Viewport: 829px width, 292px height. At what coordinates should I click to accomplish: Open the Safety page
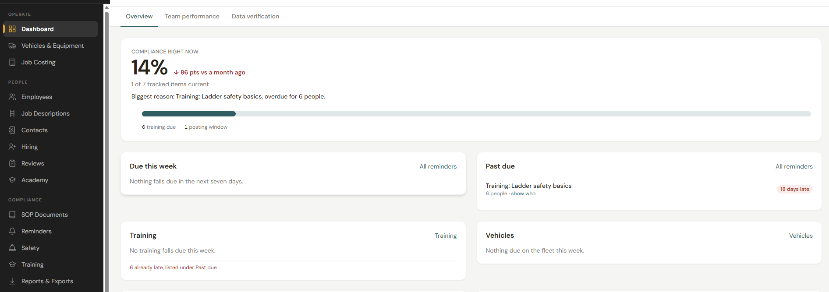click(x=50, y=248)
